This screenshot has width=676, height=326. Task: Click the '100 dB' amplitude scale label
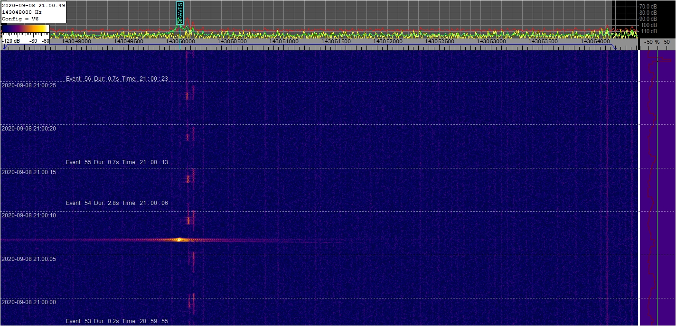pos(649,25)
